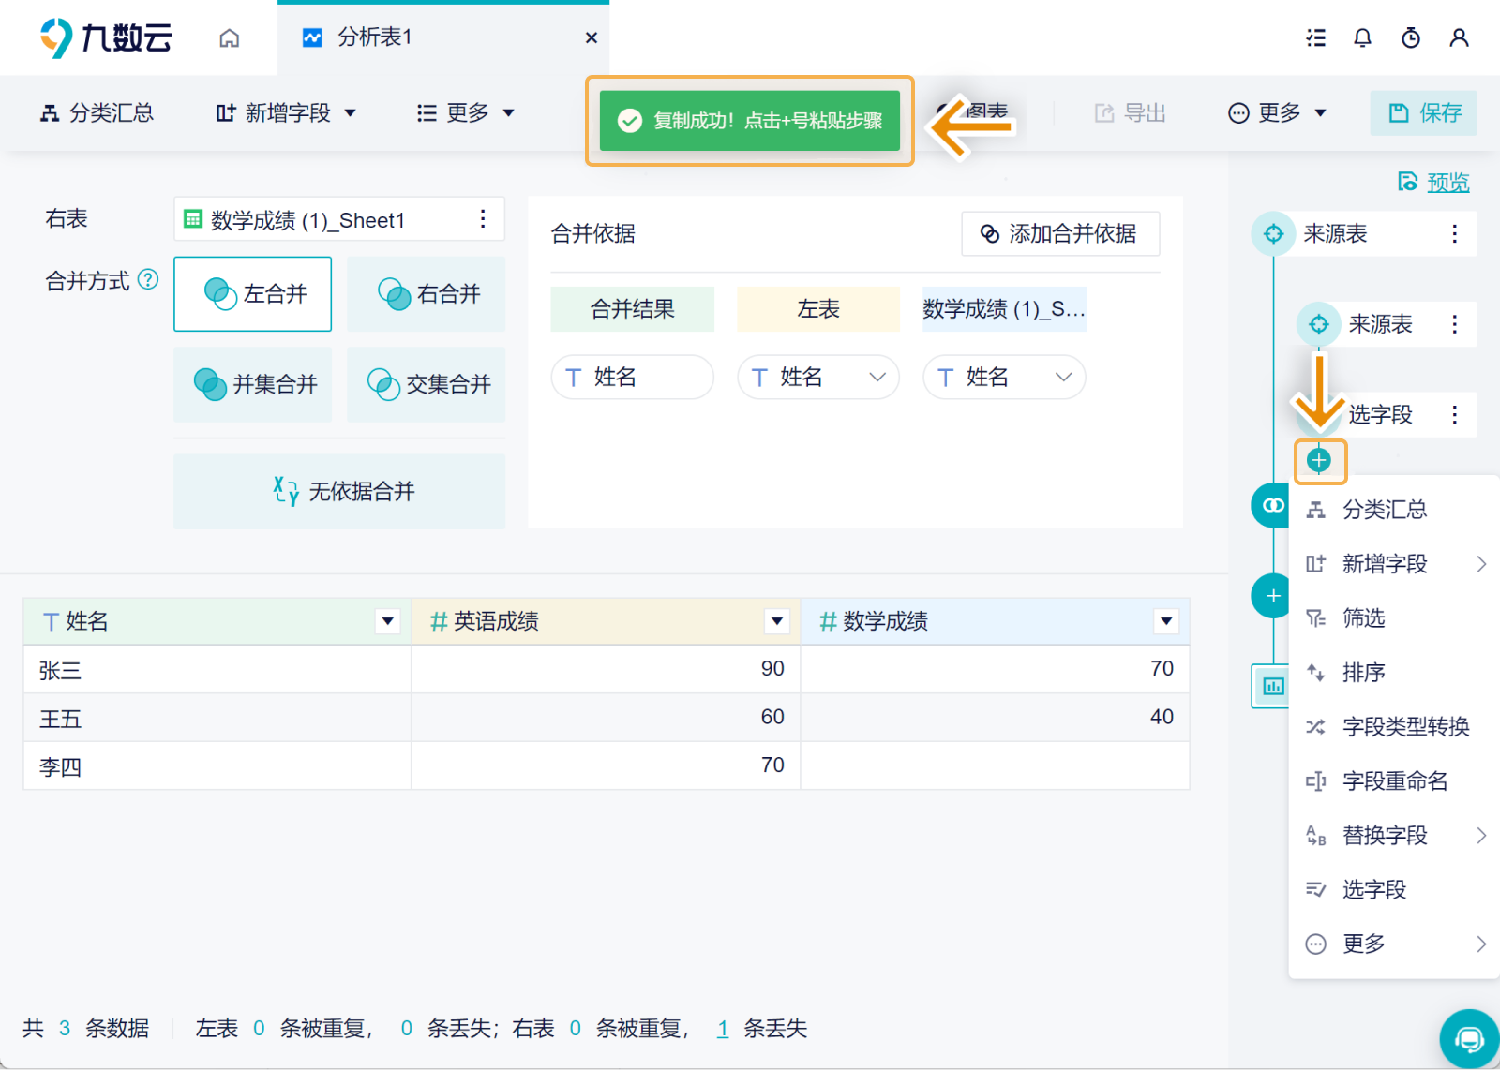
Task: Open filter dropdown on 英语成绩 column header
Action: (776, 621)
